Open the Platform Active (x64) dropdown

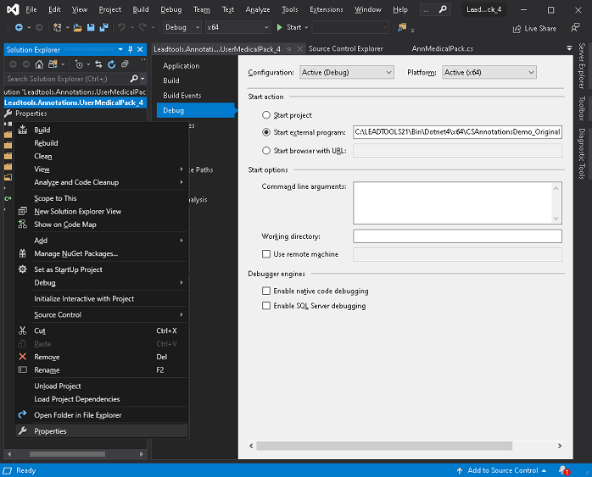[x=489, y=72]
